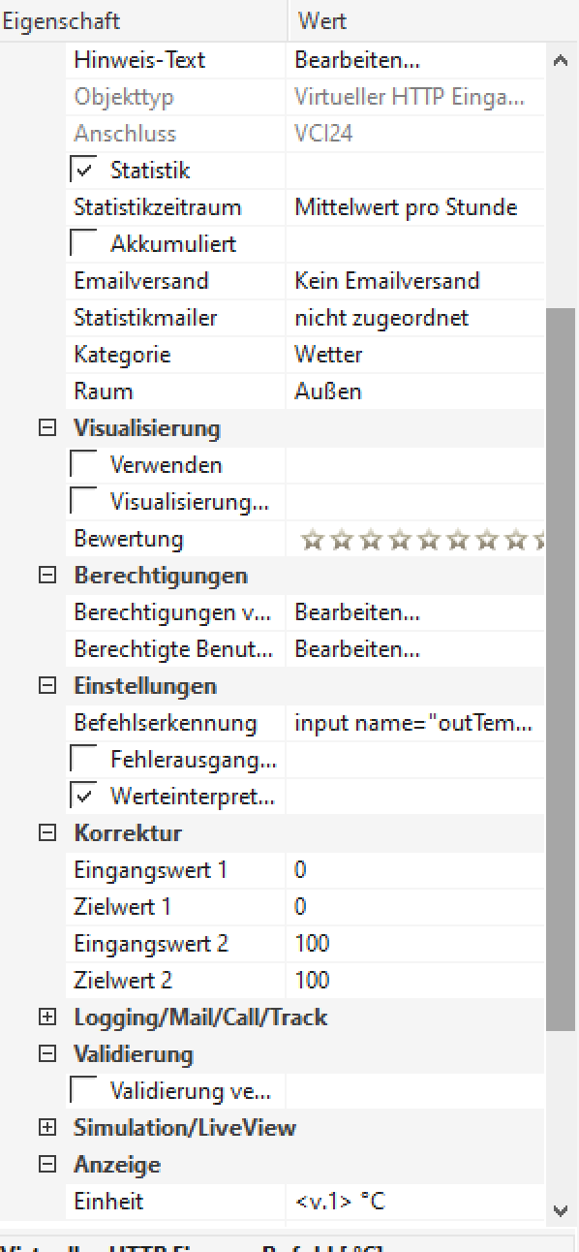The height and width of the screenshot is (1252, 579).
Task: Check the Validierung ve... checkbox
Action: click(x=85, y=1091)
